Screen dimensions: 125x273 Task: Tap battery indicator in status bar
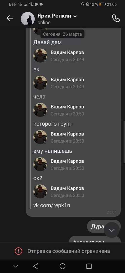[102, 4]
